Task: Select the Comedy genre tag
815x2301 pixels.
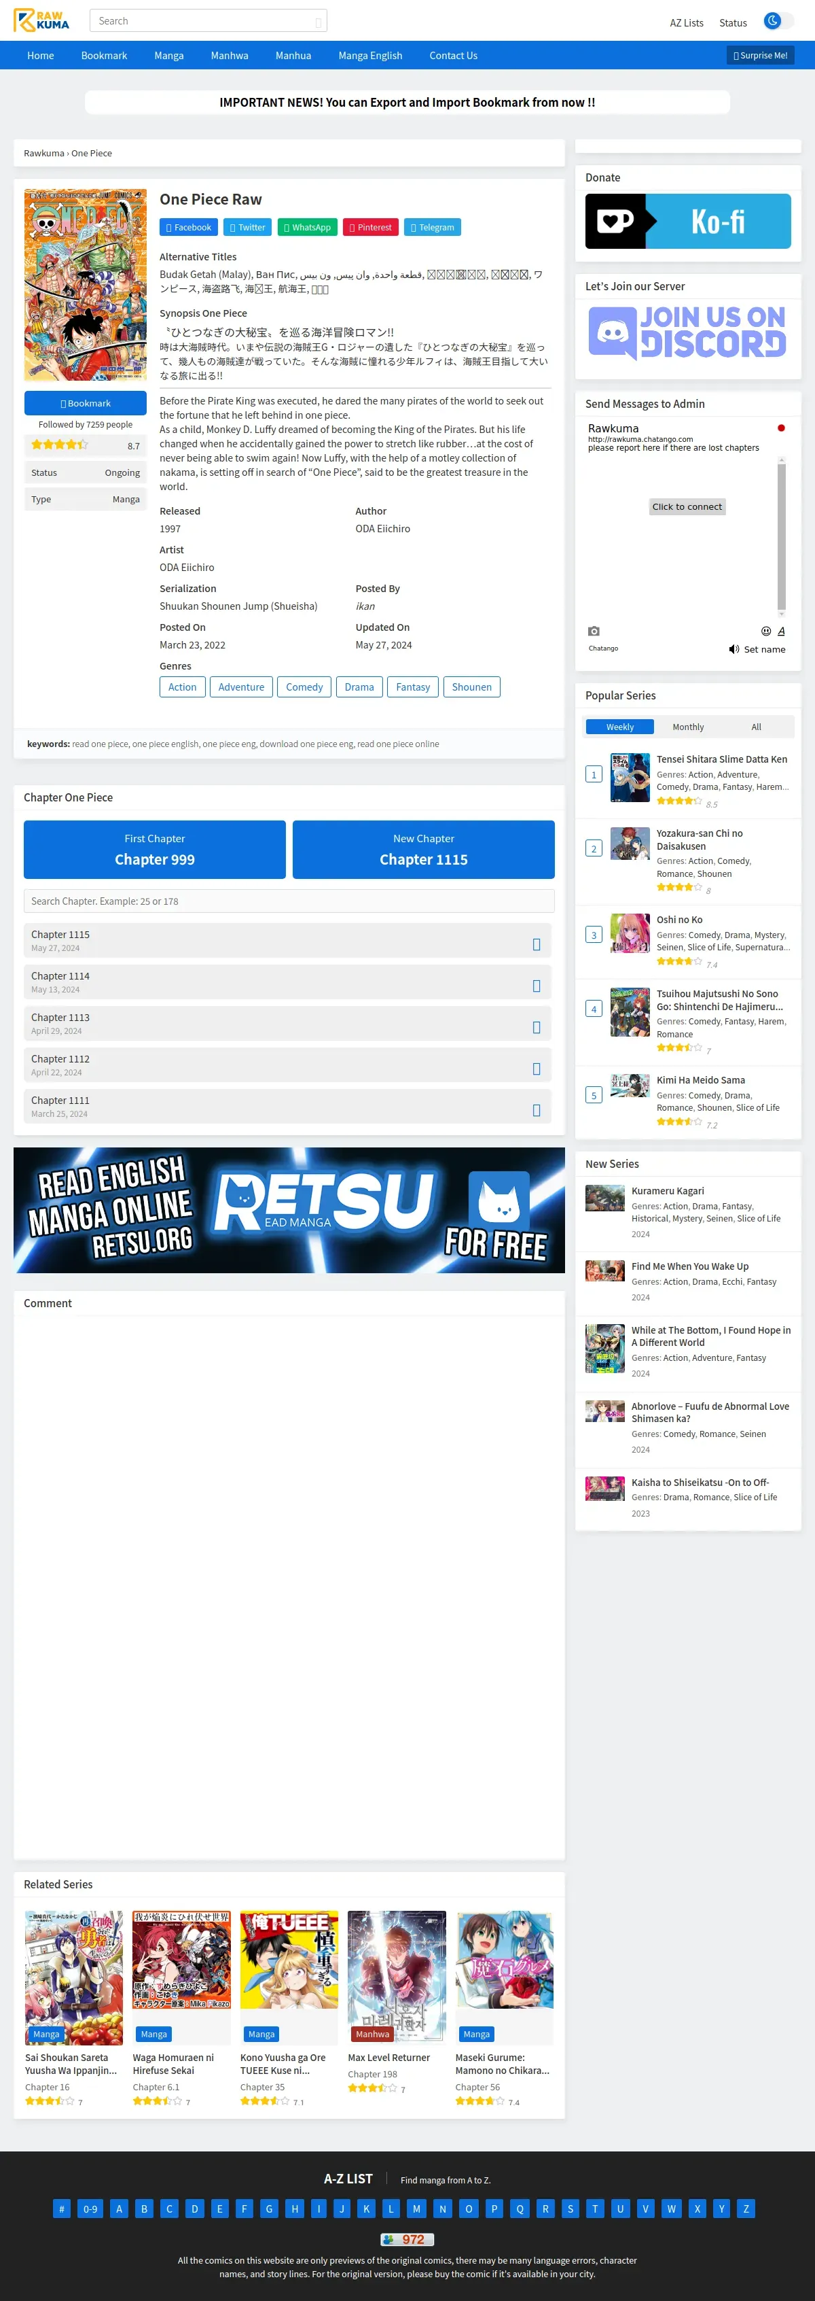Action: point(304,687)
